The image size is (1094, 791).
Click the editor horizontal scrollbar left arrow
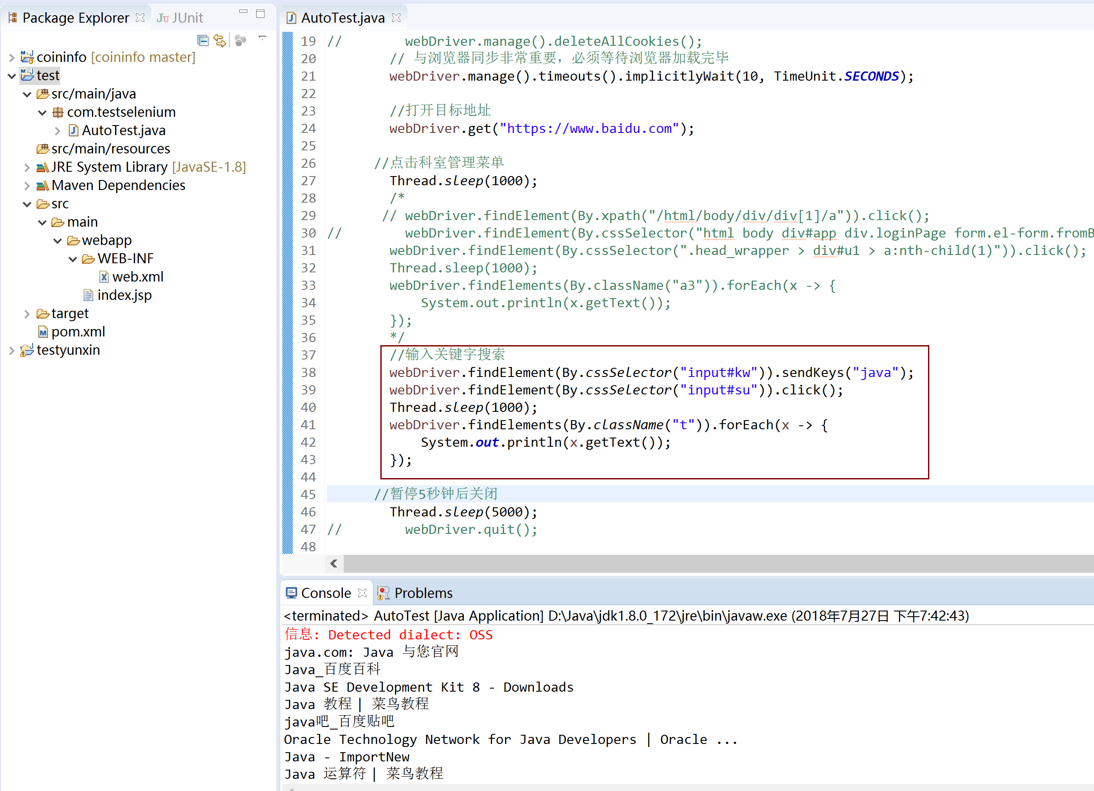tap(334, 563)
